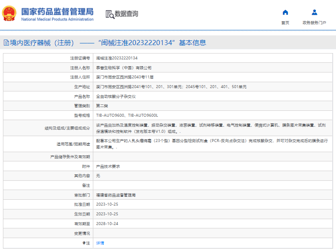Click the 其他内容 label
The image size is (336, 252).
point(82,176)
